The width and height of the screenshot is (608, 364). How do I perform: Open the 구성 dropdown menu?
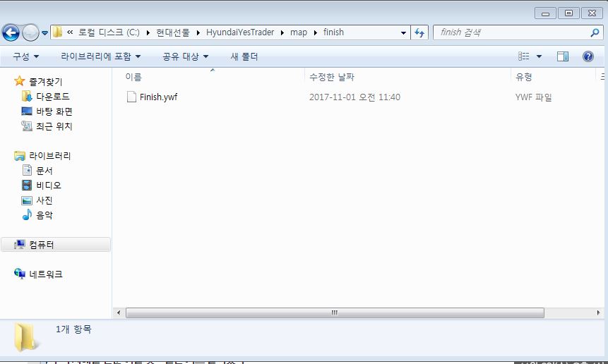tap(26, 56)
